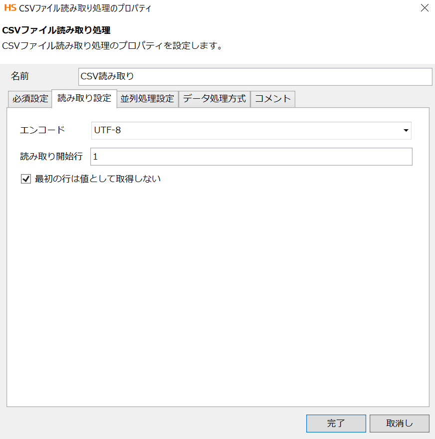Viewport: 435px width, 439px height.
Task: Click the 読み取り開始行 input field
Action: (x=251, y=157)
